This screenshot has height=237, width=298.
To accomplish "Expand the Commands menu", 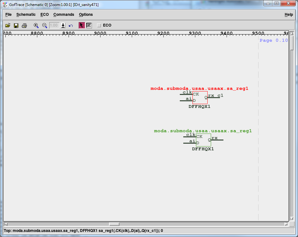I will click(64, 15).
